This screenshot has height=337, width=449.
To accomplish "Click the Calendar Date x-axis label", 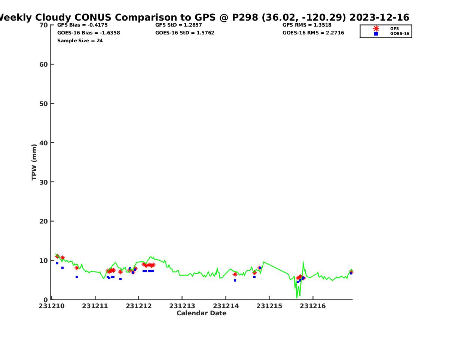I will 201,313.
